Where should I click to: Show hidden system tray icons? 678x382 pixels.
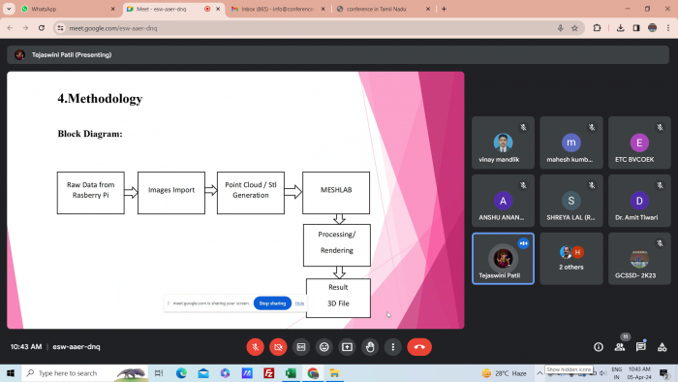[x=539, y=373]
